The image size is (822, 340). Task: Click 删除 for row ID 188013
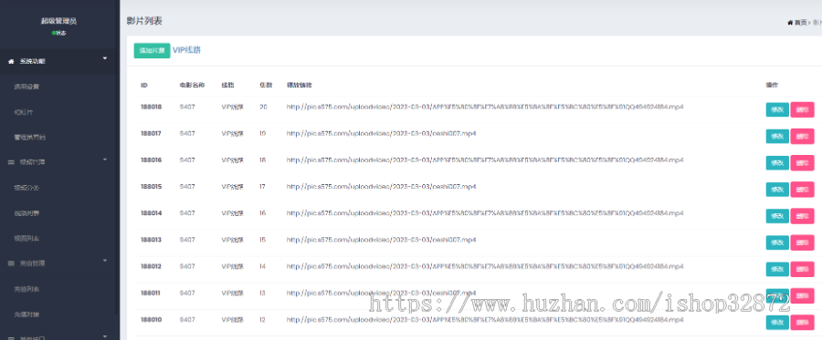pos(802,242)
